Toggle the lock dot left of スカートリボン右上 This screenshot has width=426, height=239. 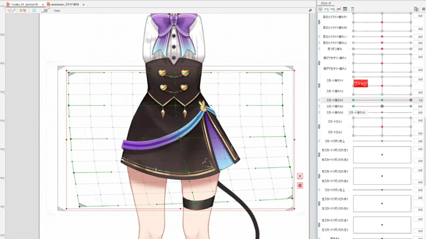(x=319, y=141)
